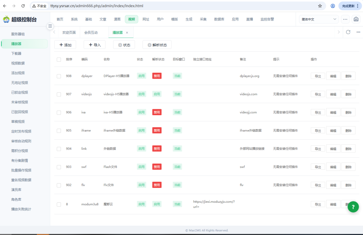Click the dplayer.js.org remark text
The width and height of the screenshot is (363, 235).
(249, 76)
